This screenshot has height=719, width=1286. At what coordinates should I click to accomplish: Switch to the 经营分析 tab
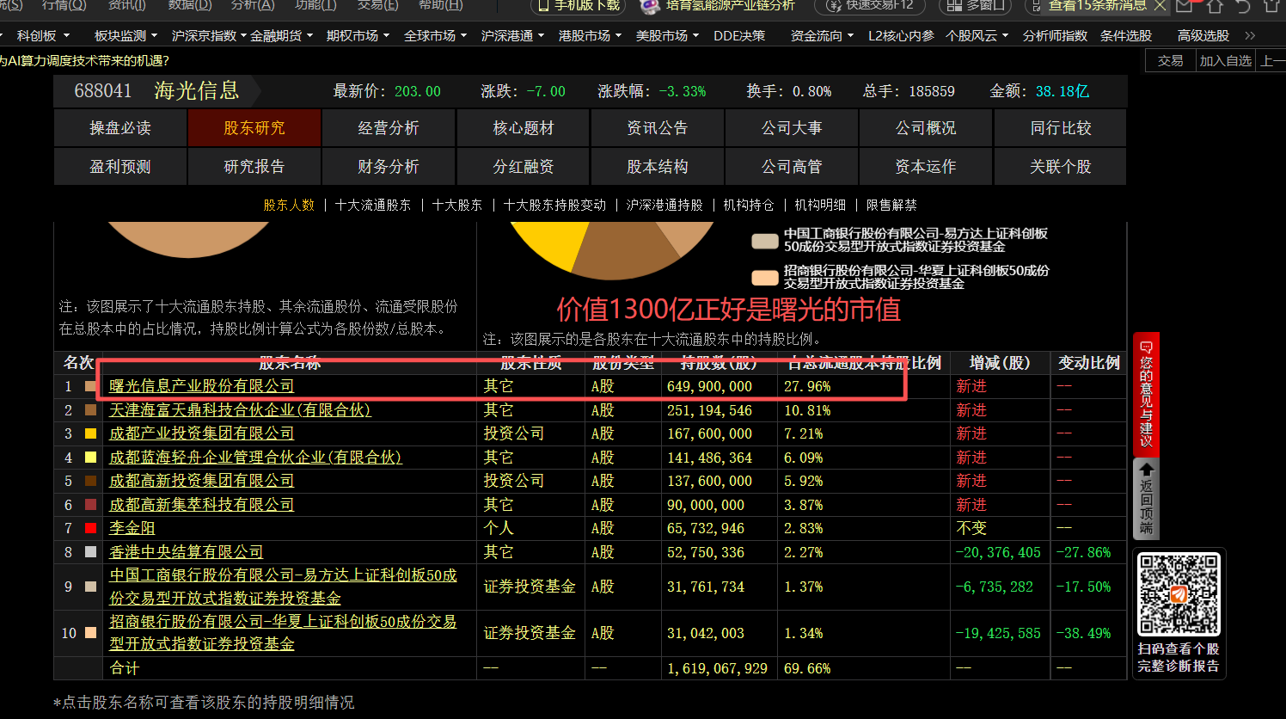389,128
